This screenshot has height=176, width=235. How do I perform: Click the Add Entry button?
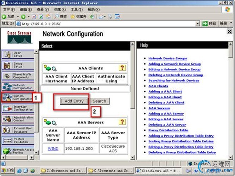point(74,101)
